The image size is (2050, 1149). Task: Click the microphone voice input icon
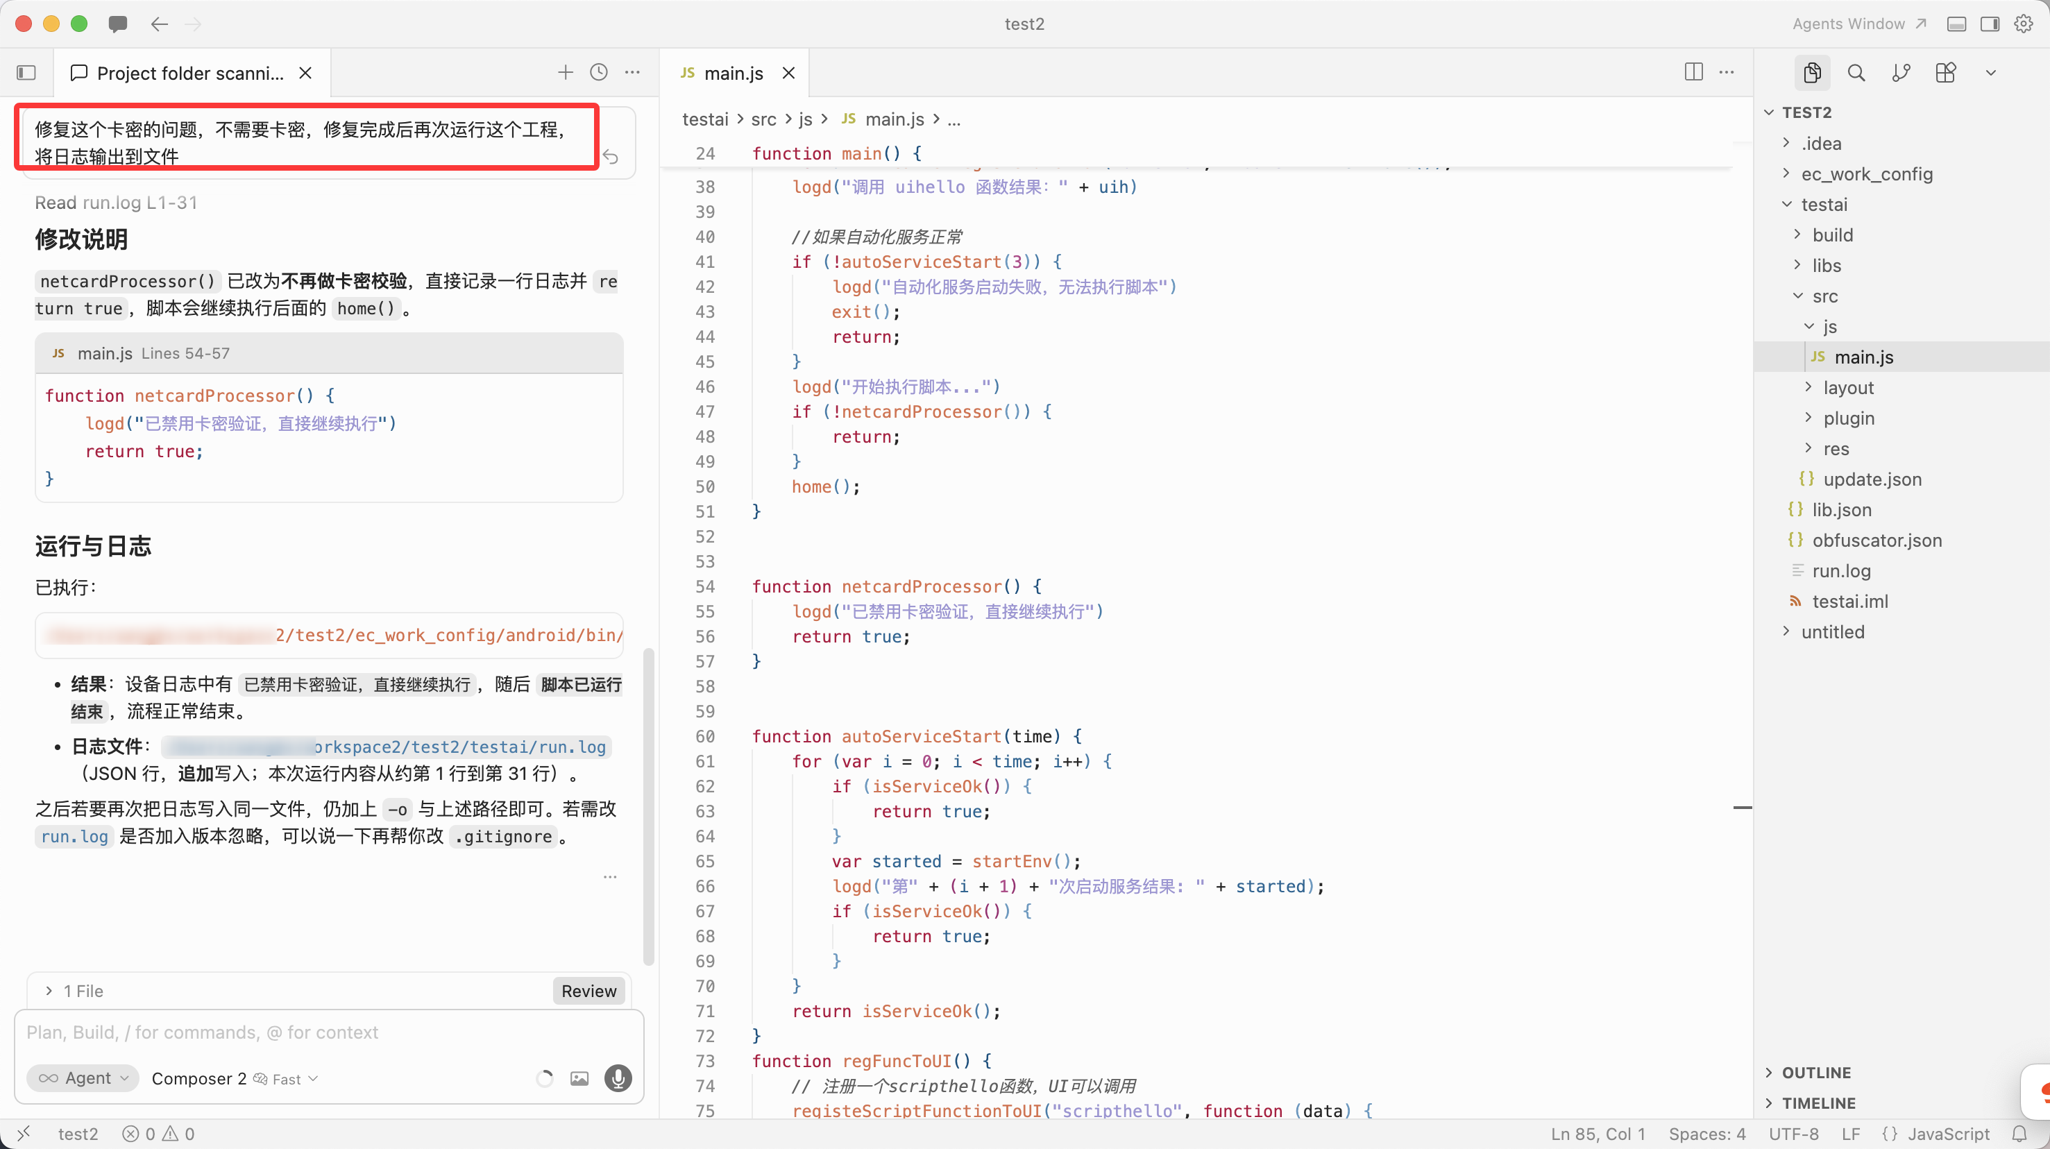[618, 1078]
